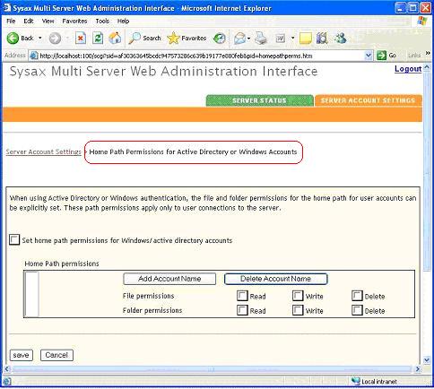Click the Research books icon
Screen dimensions: 434x389
coord(322,39)
